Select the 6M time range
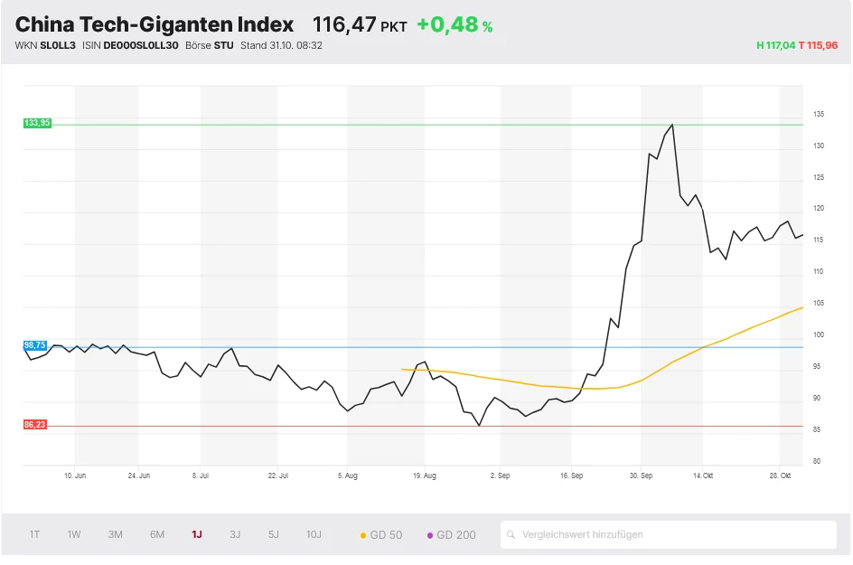 point(156,534)
